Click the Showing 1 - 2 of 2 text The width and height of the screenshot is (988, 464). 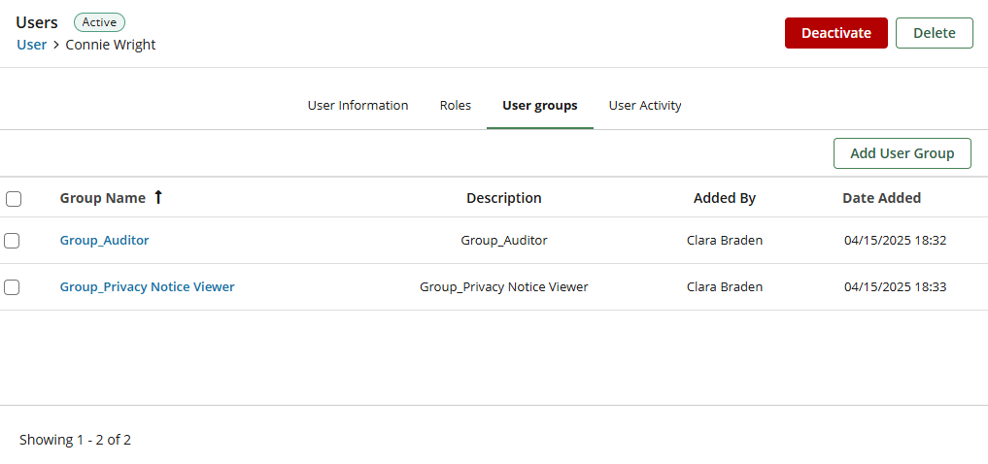(x=75, y=440)
